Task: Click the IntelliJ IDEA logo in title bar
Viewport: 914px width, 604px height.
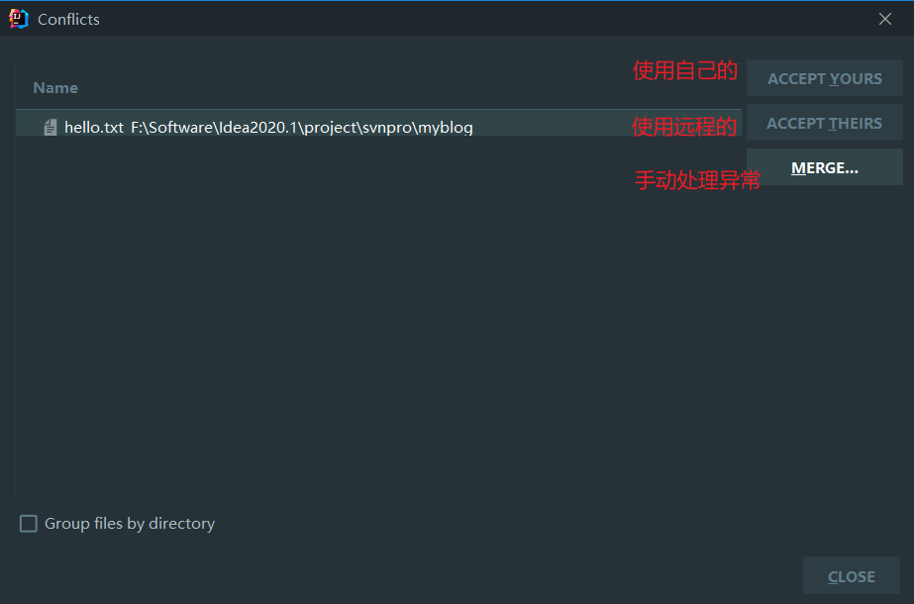Action: (x=19, y=19)
